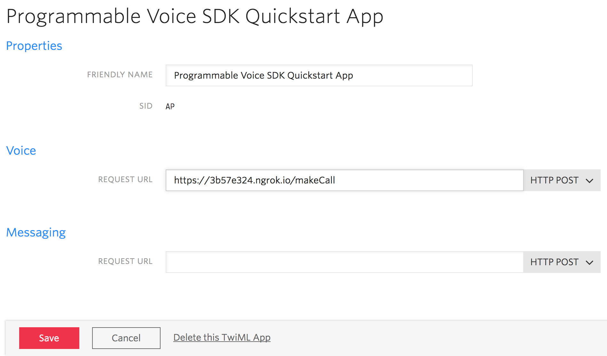This screenshot has height=356, width=607.
Task: Open the Messaging HTTP POST method dropdown
Action: coord(562,262)
